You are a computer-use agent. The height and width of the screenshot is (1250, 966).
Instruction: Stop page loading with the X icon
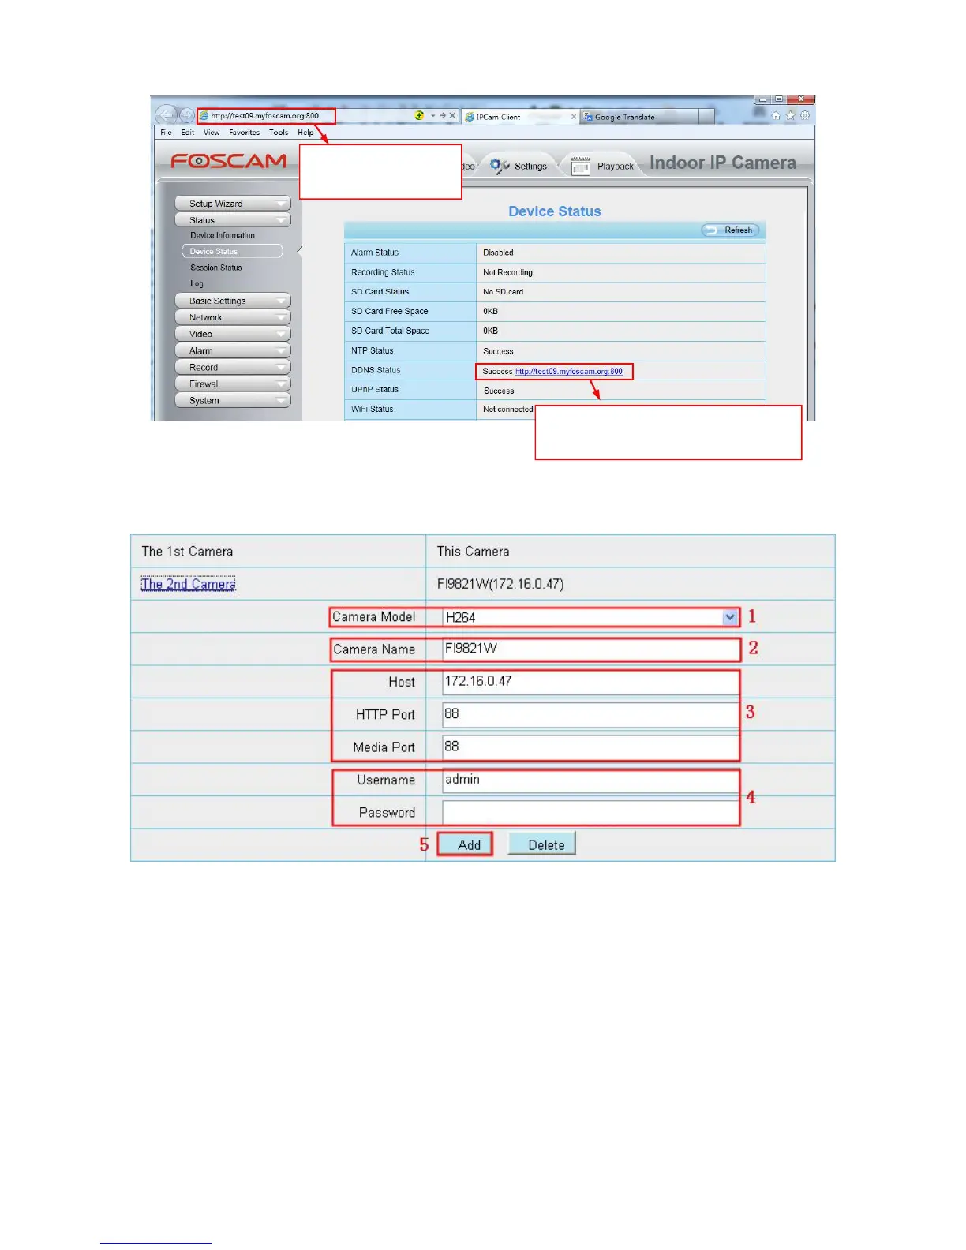coord(452,115)
